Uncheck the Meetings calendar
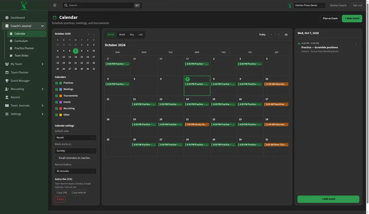369x214 pixels. tap(57, 89)
